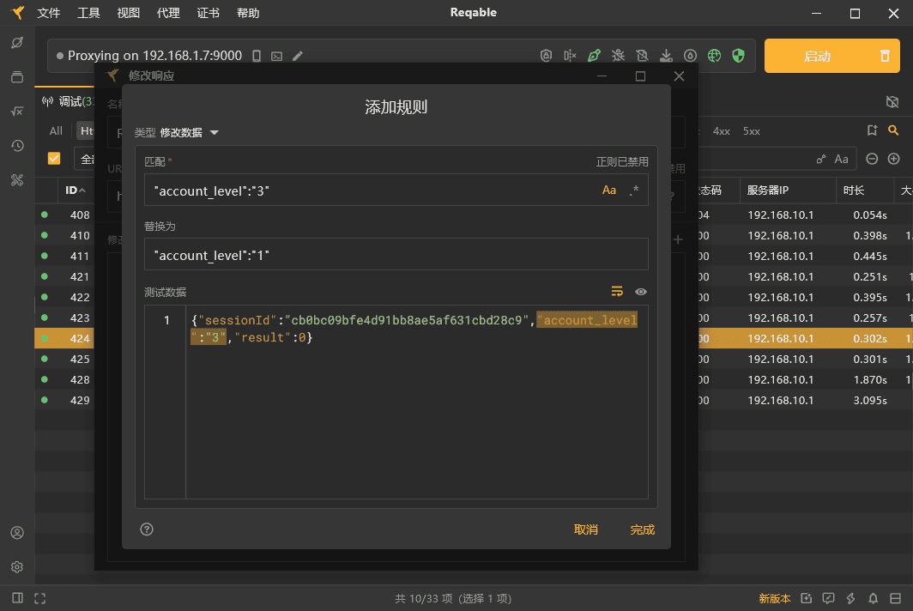913x611 pixels.
Task: Enable regex matching with the .* button
Action: 633,191
